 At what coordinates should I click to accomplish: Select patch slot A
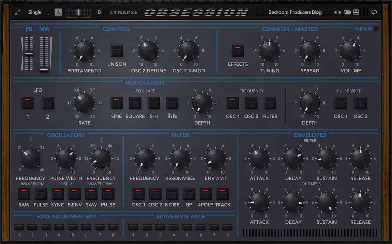(x=58, y=12)
